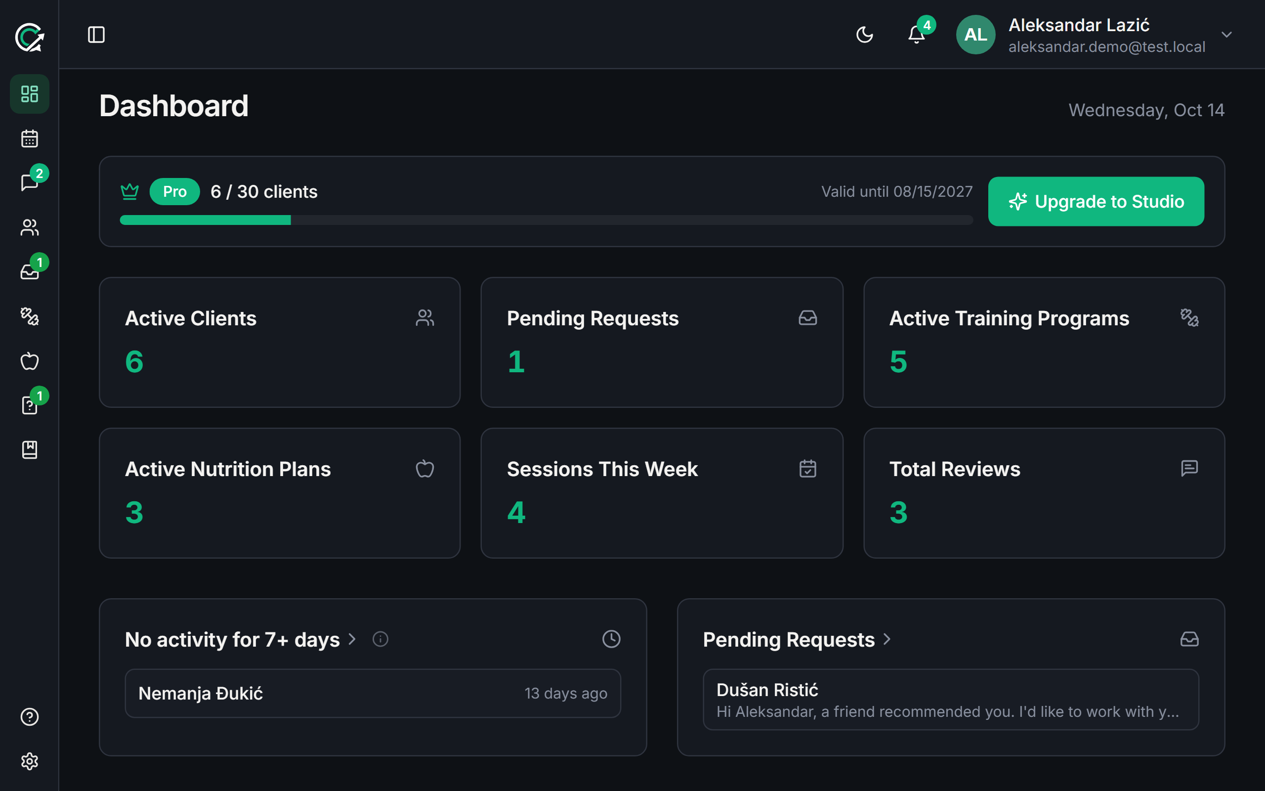Open Dušan Ristić pending request row
This screenshot has width=1265, height=791.
(x=951, y=700)
